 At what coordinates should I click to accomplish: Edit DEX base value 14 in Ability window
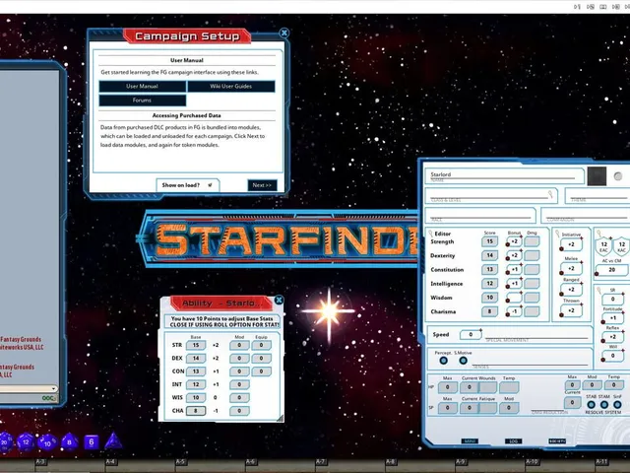click(196, 358)
